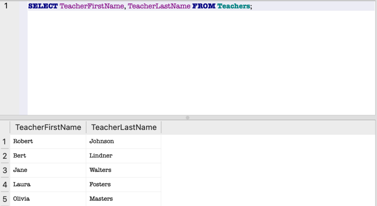Click the cell containing Johnson
Viewport: 377px width, 206px height.
(102, 141)
